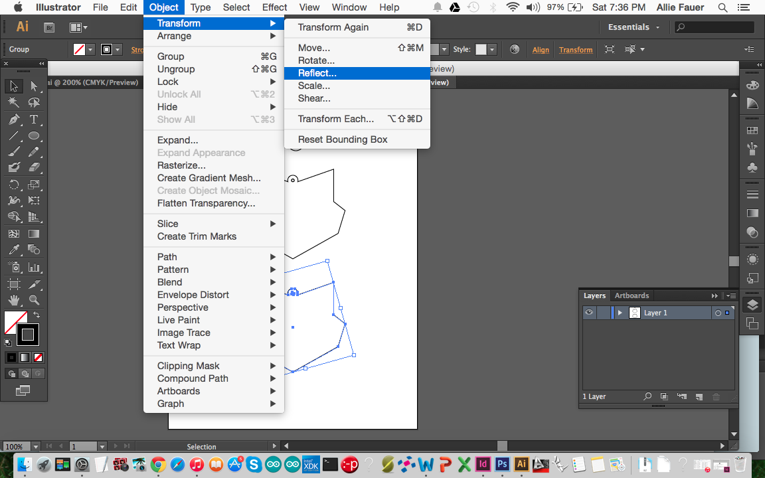Screen dimensions: 765x478
Task: Select the Type tool
Action: [x=35, y=118]
